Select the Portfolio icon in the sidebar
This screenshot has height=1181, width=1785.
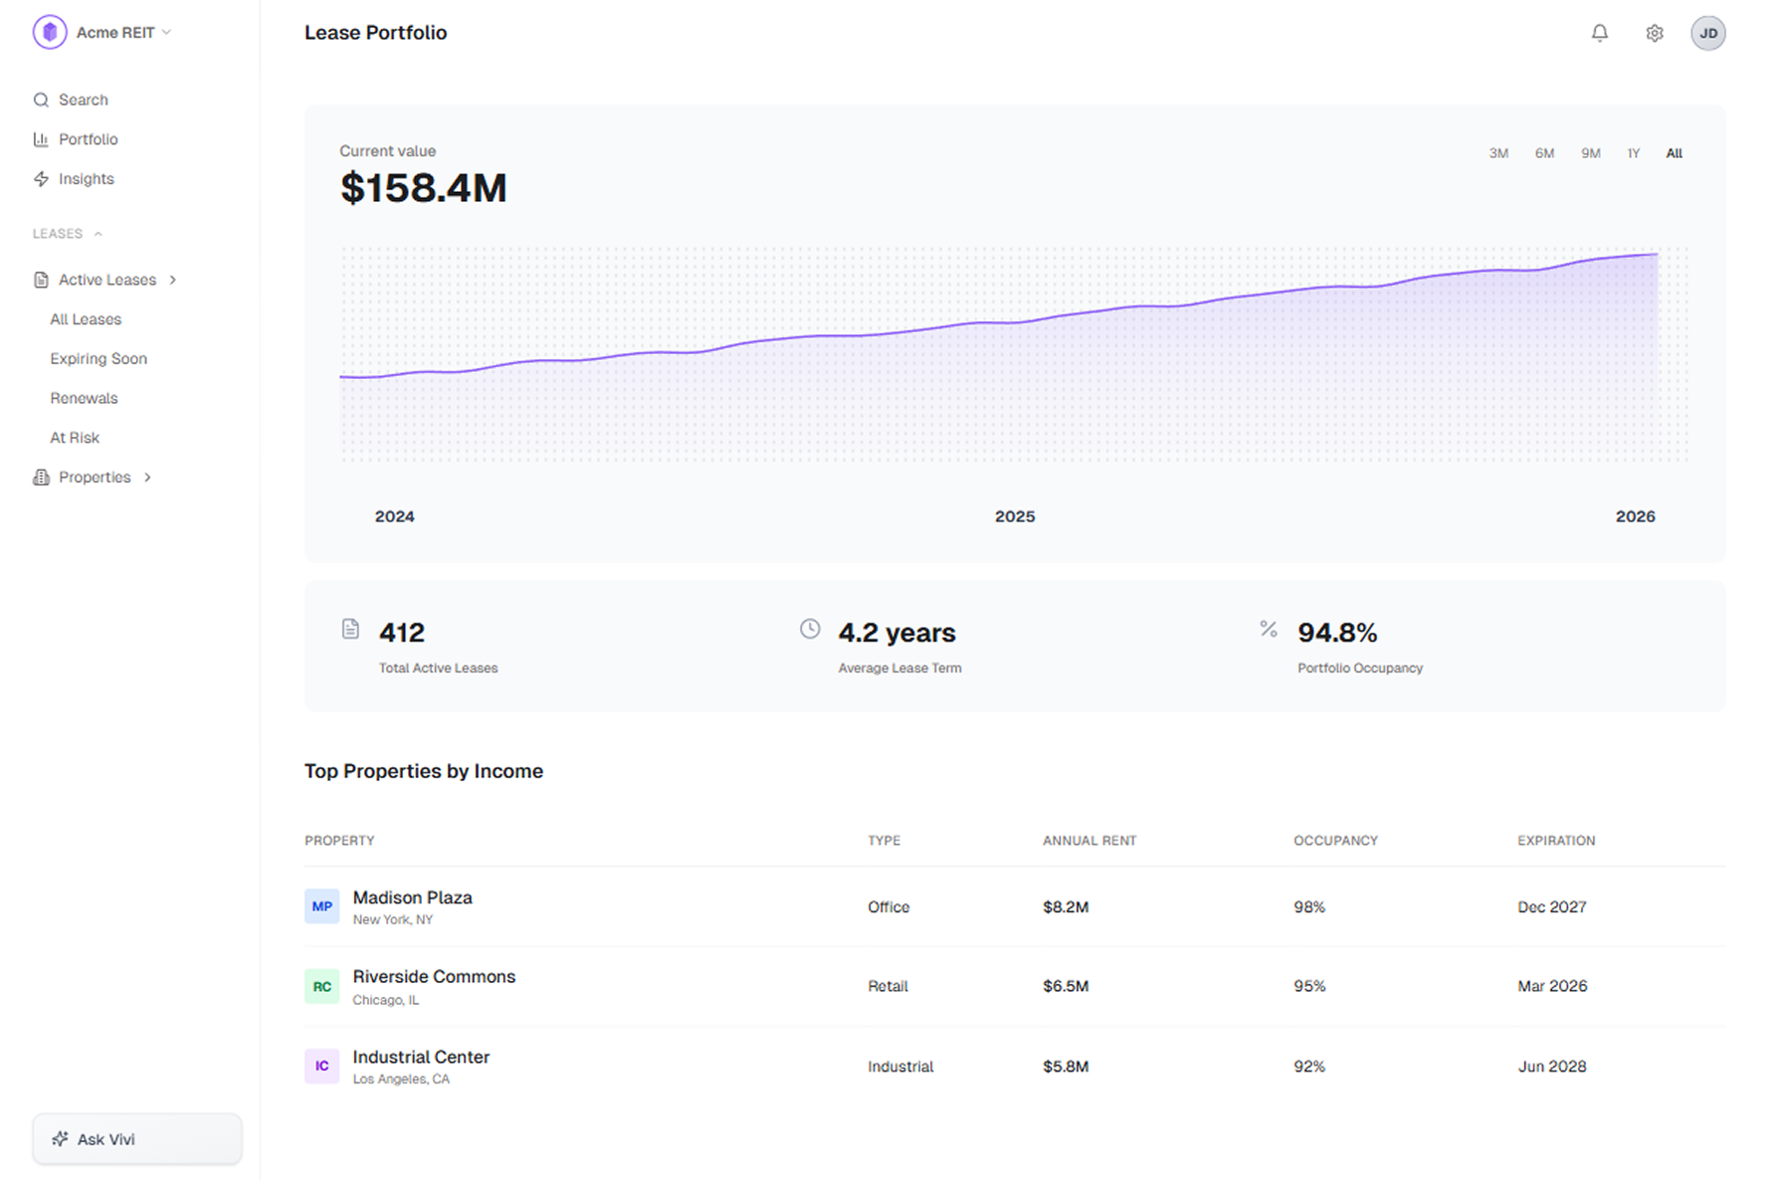[x=41, y=139]
